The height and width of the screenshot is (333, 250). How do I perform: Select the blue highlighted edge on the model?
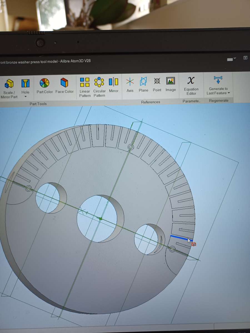181,238
